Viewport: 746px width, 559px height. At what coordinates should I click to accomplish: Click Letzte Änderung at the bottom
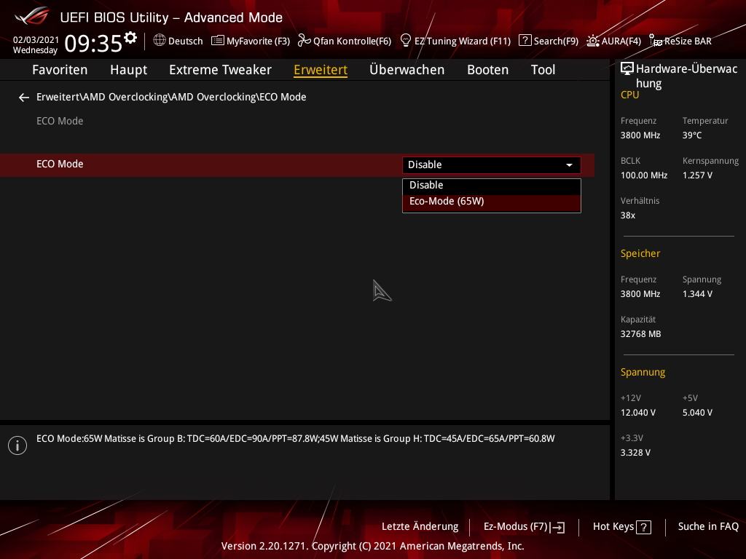coord(420,527)
